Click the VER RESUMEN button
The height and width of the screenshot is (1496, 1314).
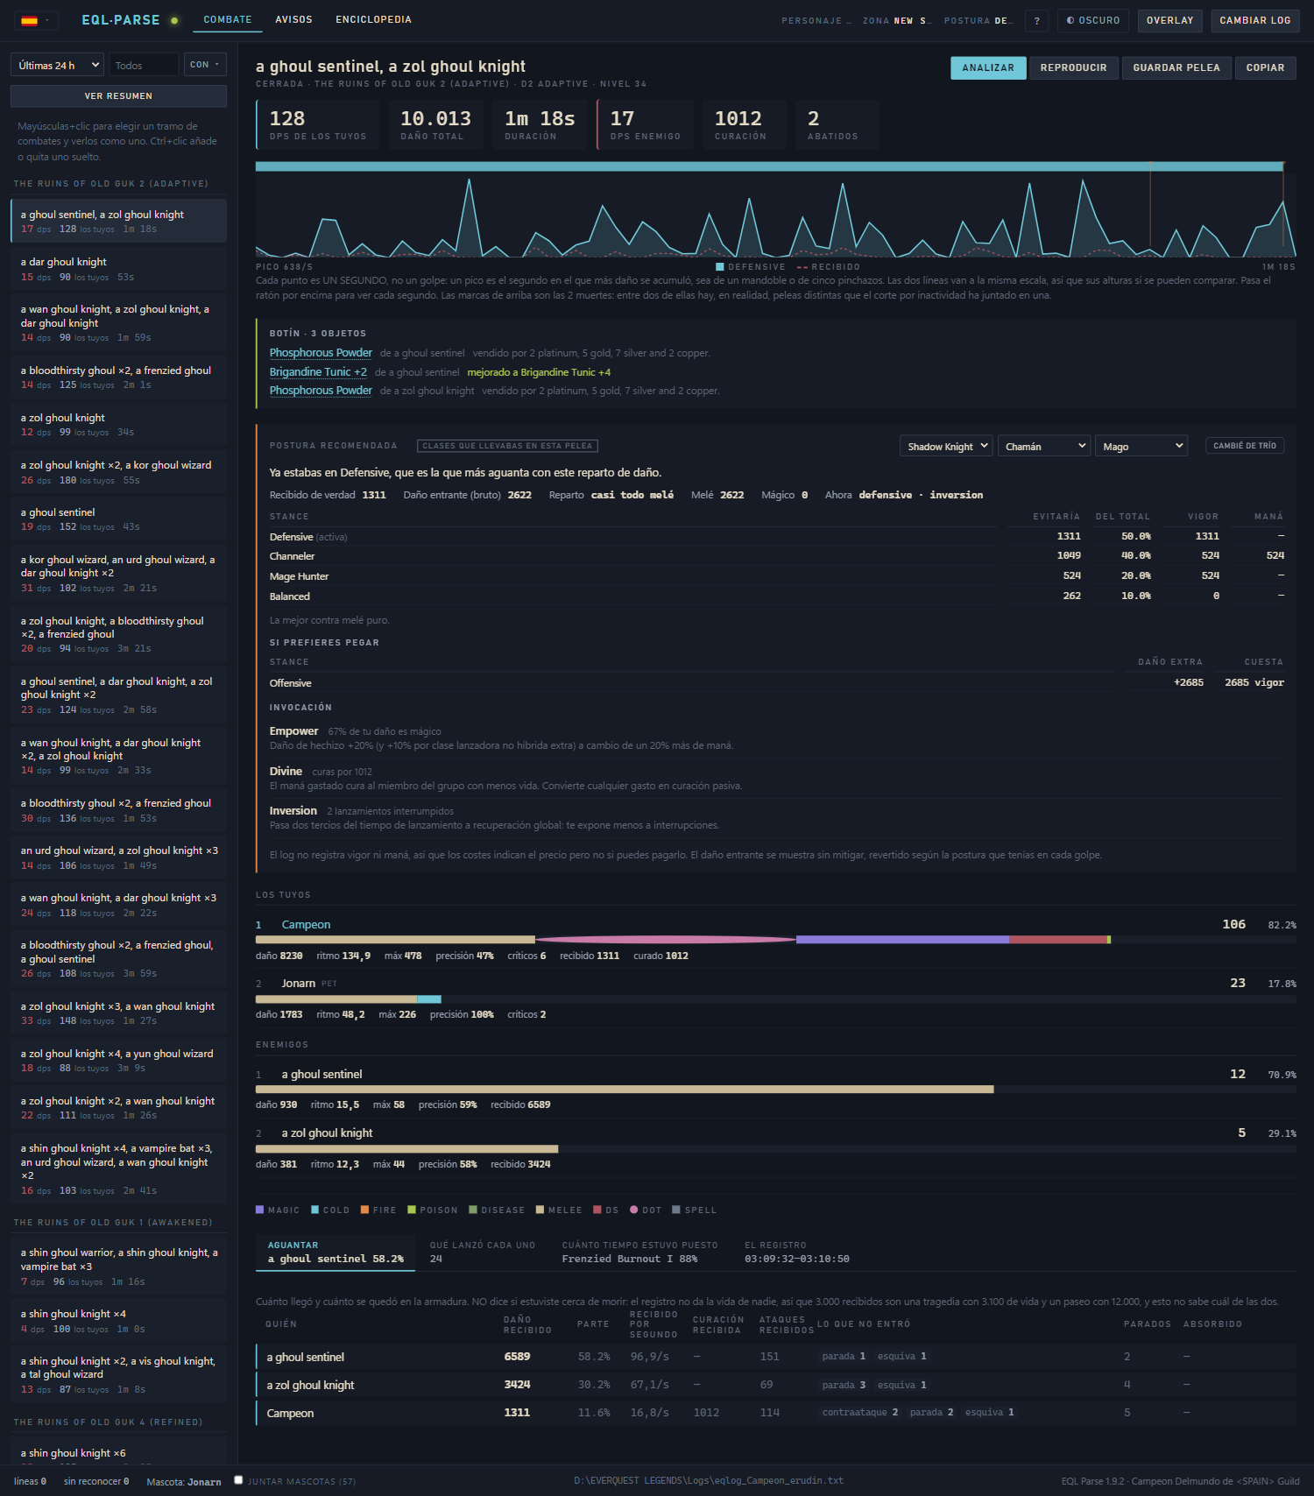click(x=118, y=96)
